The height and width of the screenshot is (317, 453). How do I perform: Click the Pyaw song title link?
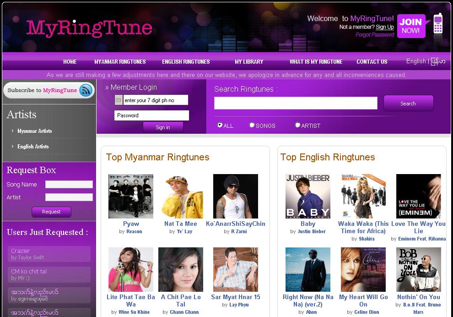coord(131,224)
